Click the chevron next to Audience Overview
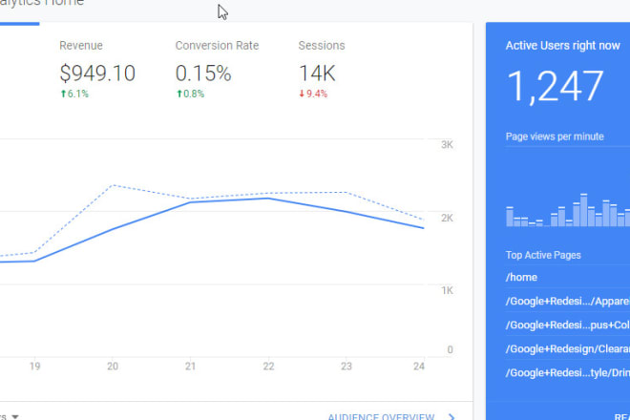630x420 pixels. (451, 416)
